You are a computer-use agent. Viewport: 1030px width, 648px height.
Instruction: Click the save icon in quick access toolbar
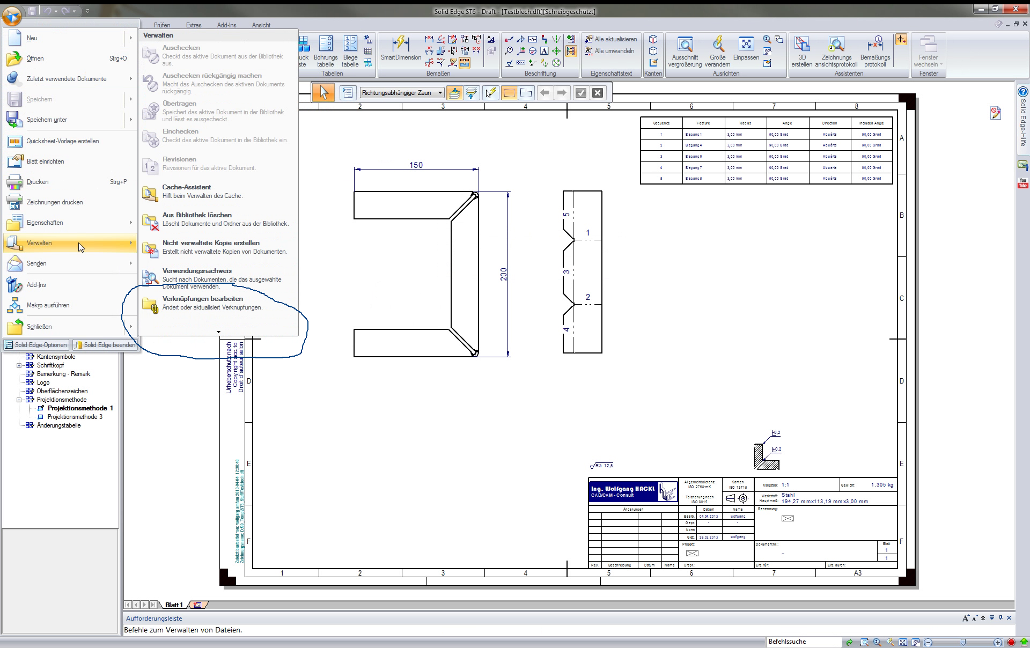coord(32,11)
